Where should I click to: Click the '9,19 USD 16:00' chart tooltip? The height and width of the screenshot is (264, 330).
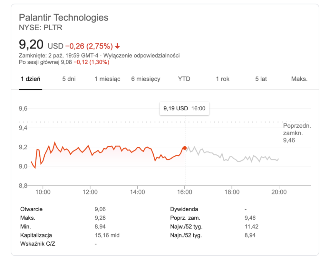[x=184, y=108]
